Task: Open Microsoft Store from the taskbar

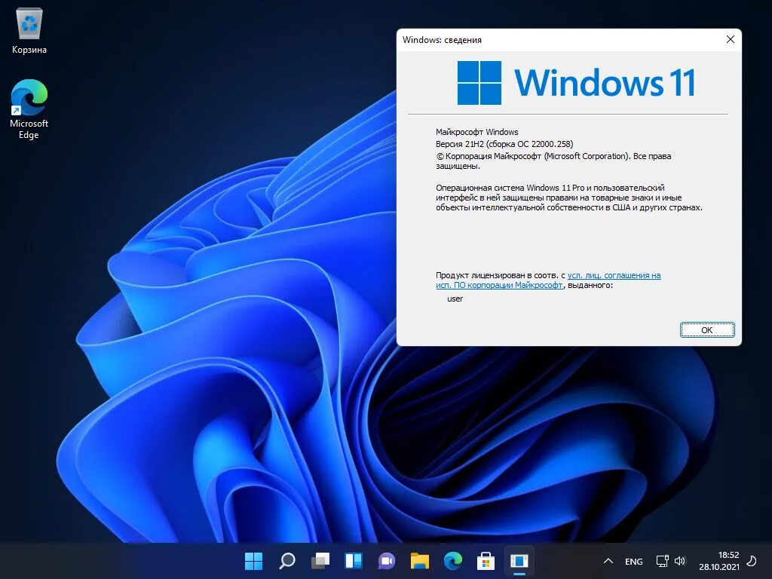Action: point(486,561)
